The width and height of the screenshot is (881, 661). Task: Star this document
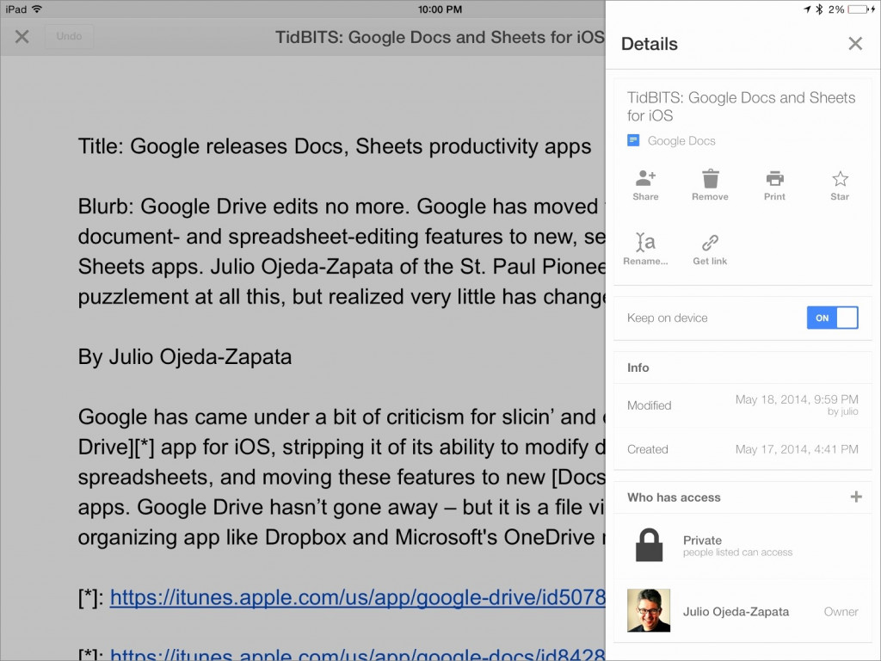[840, 179]
